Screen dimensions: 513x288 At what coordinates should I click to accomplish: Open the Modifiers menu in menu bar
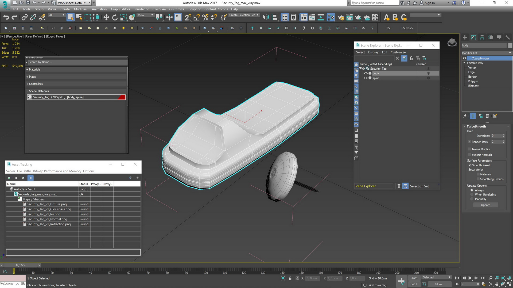tap(80, 9)
